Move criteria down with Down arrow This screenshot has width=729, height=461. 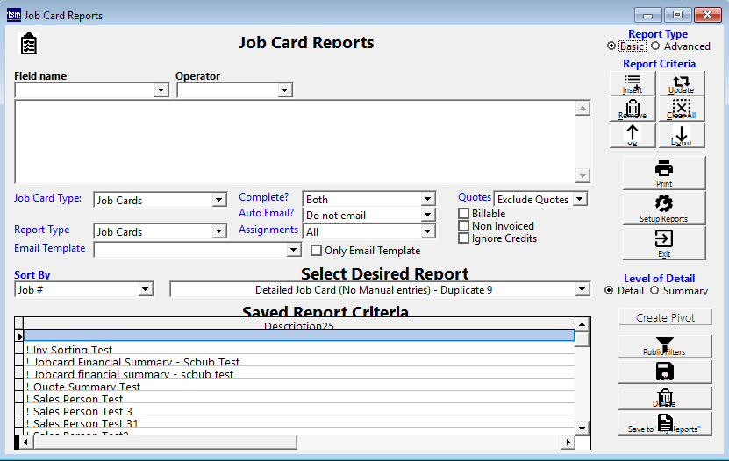681,135
